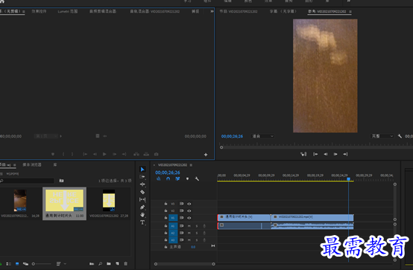The height and width of the screenshot is (270, 413).
Task: Add marker in timeline header
Action: 187,179
